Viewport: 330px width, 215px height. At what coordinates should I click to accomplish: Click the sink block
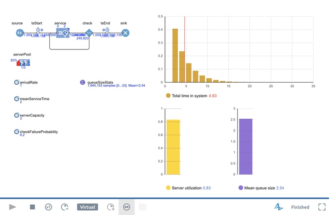pos(125,33)
